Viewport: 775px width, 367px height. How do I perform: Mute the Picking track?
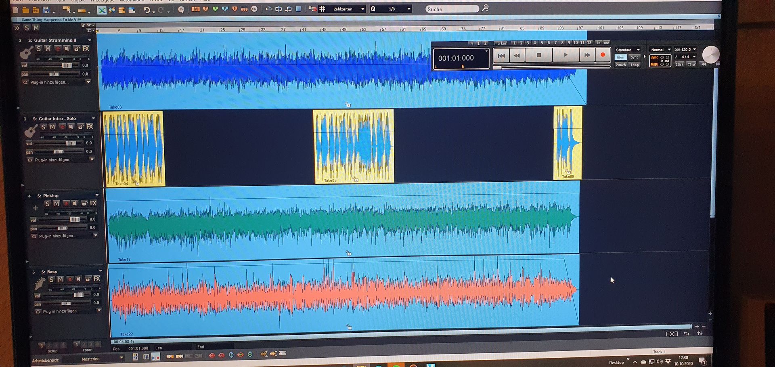coord(57,203)
